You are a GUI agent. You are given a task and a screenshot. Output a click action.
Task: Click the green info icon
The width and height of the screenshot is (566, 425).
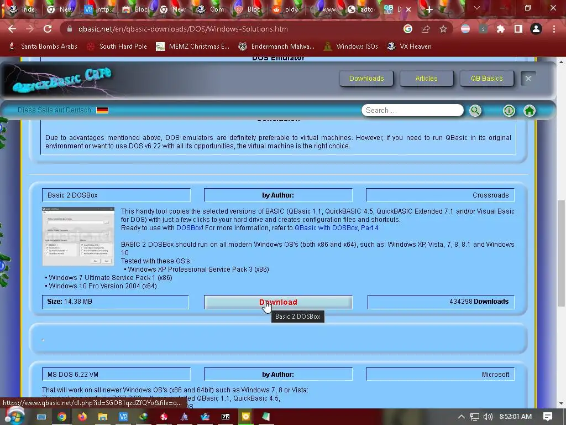[x=509, y=111]
